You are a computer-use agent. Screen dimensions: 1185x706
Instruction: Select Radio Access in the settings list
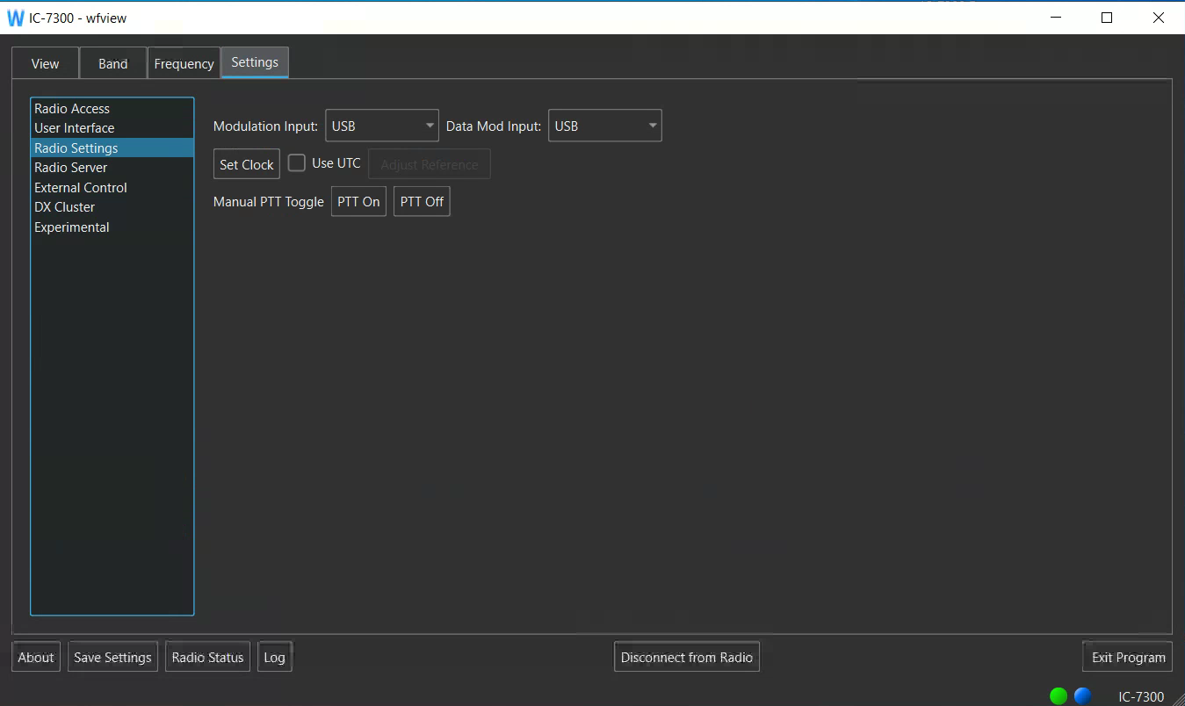pos(72,109)
